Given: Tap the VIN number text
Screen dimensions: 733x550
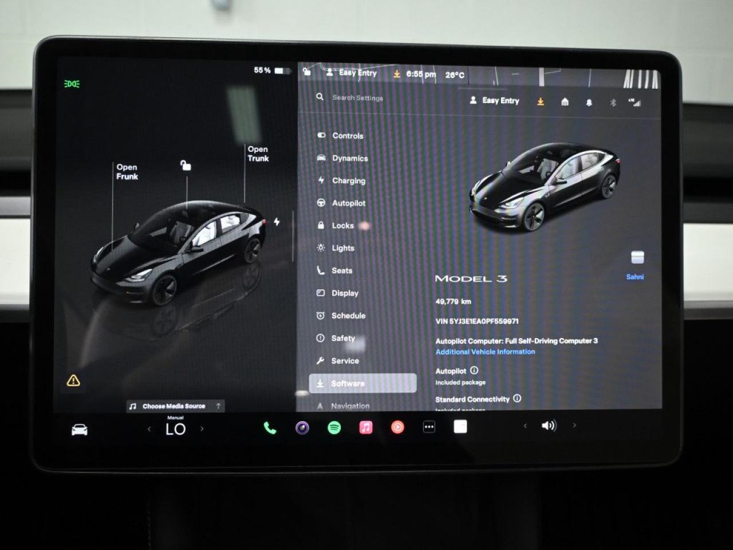Looking at the screenshot, I should 477,321.
